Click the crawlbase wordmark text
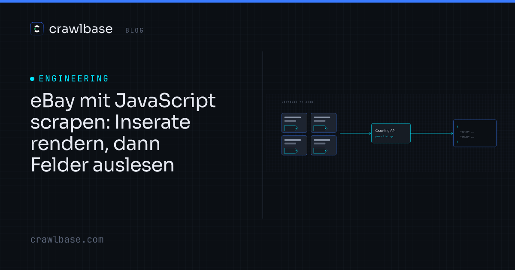 pos(81,29)
